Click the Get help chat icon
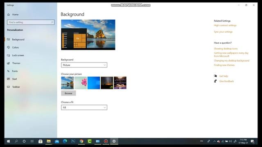The image size is (262, 147). click(215, 76)
